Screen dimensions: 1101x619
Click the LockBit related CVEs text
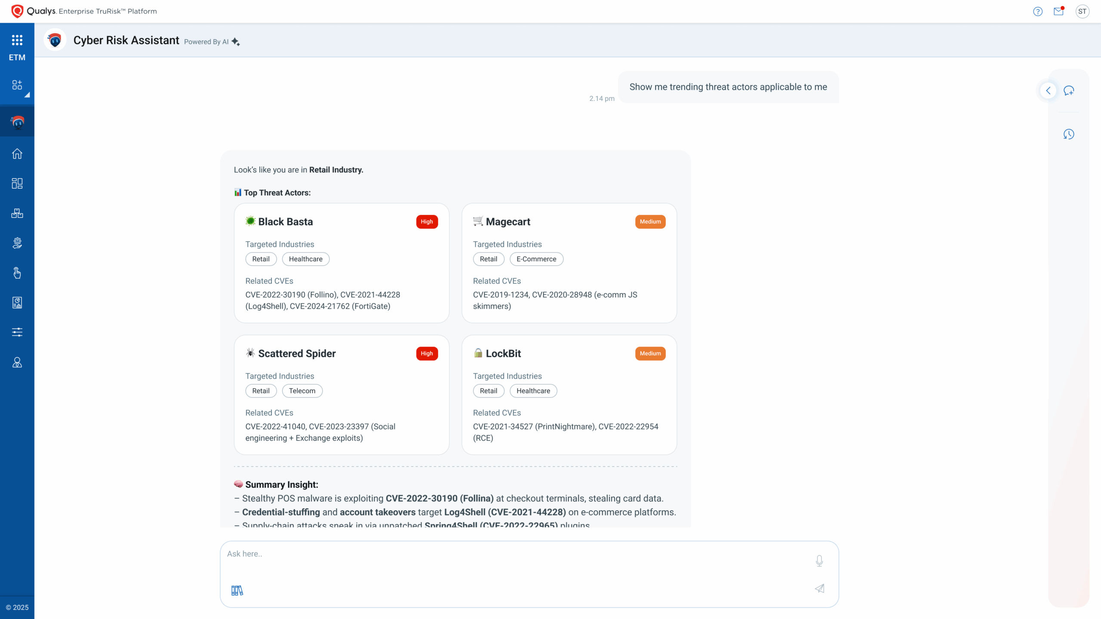(566, 432)
